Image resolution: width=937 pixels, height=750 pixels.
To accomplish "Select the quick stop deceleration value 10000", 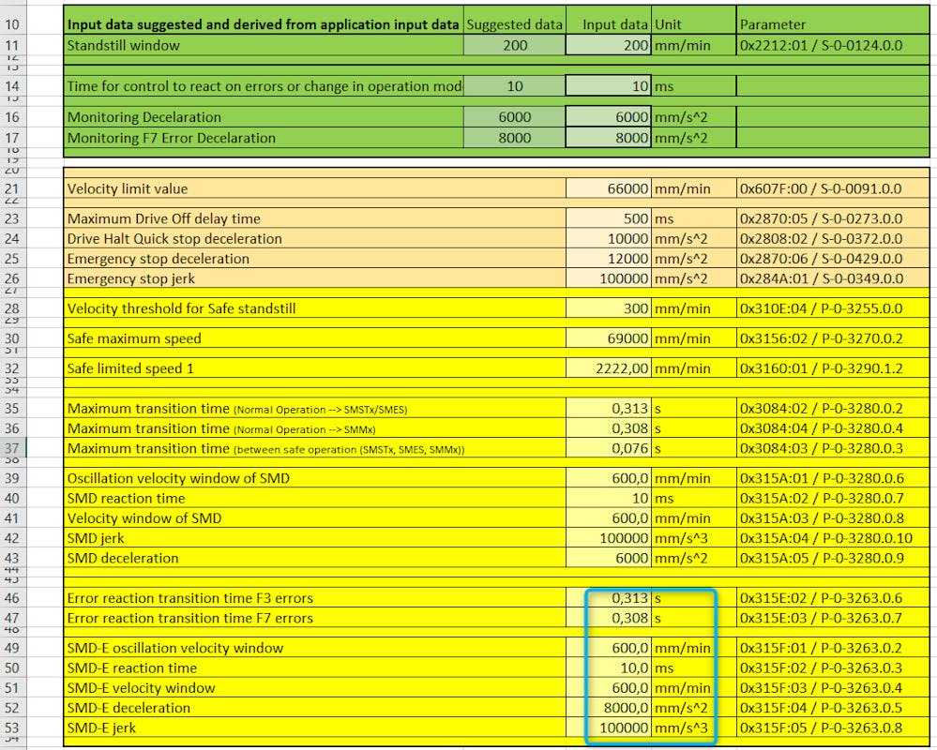I will pyautogui.click(x=609, y=239).
